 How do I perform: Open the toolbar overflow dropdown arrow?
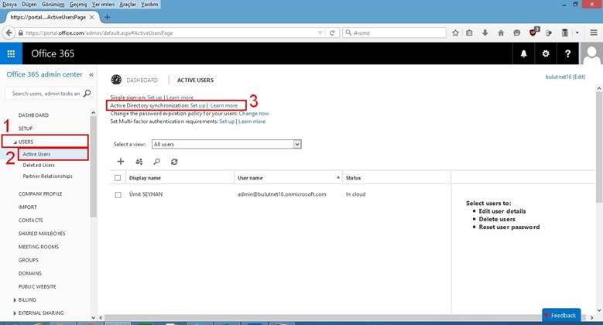(577, 32)
